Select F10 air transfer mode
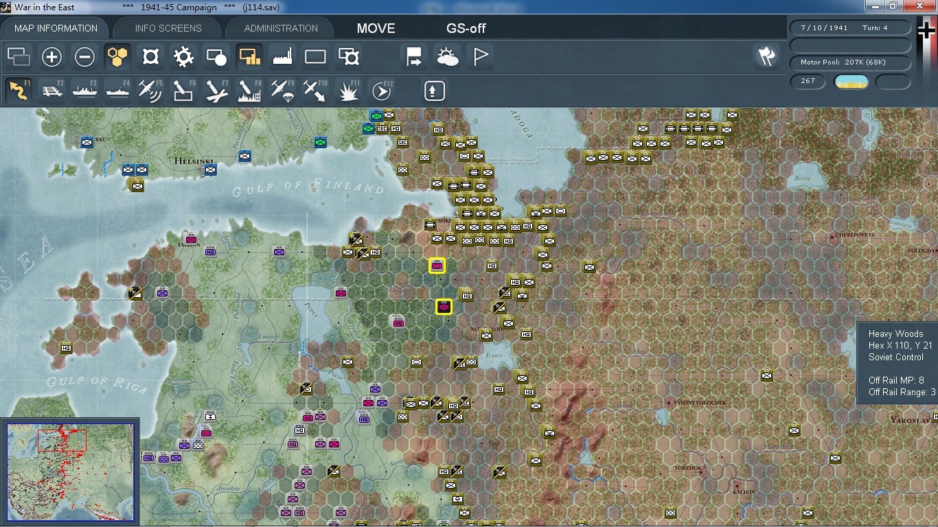Screen dimensions: 938x527 tap(315, 91)
